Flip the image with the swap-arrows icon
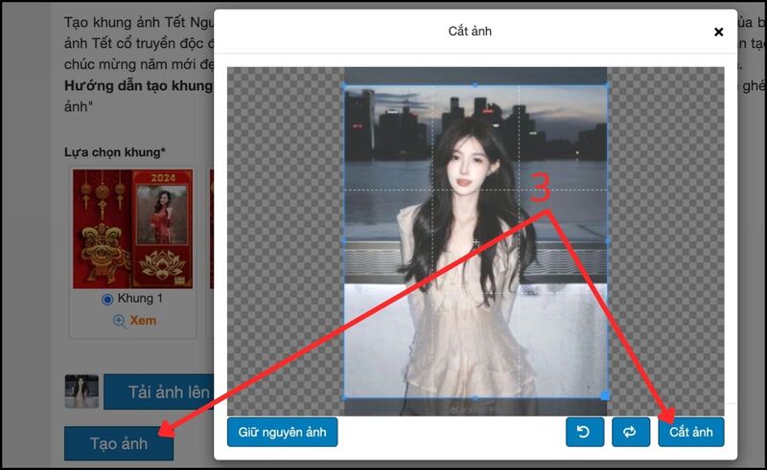Screen dimensions: 767x470 coord(631,432)
